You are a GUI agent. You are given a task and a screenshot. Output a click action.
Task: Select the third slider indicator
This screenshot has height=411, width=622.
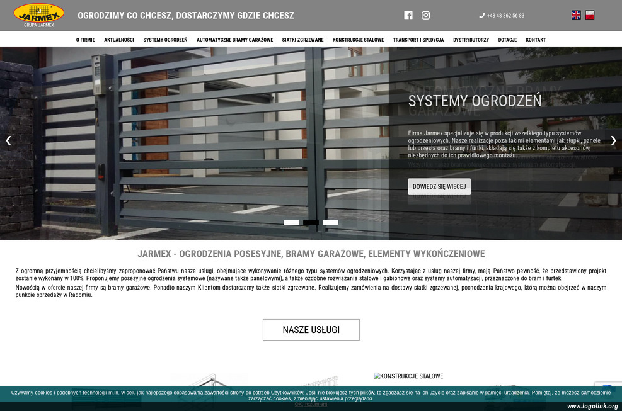pos(330,222)
